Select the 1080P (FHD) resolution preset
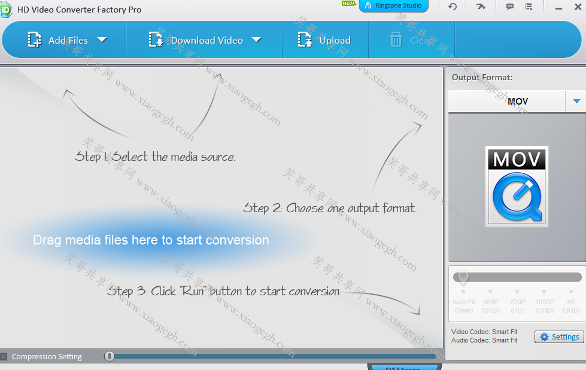 coord(545,306)
